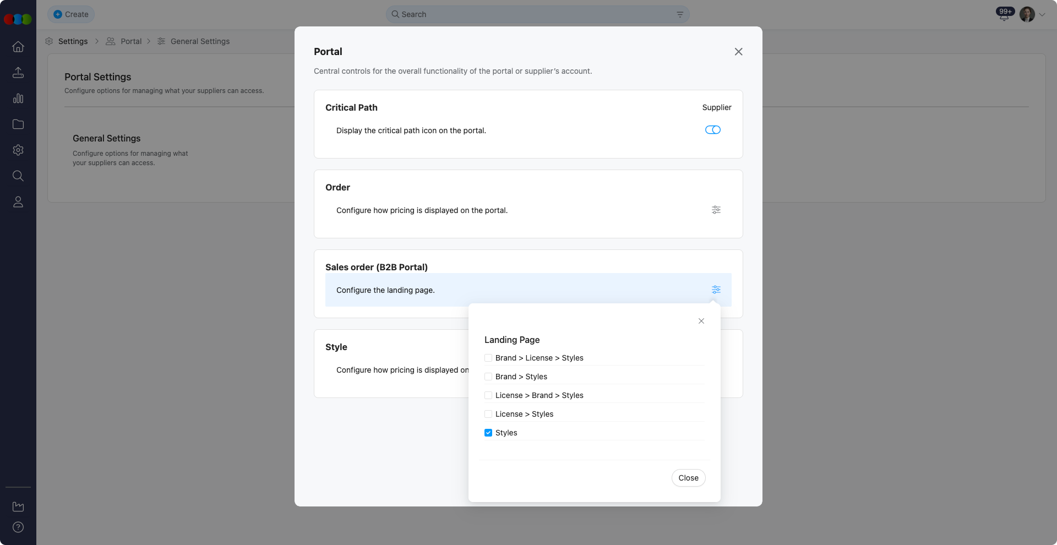The width and height of the screenshot is (1057, 545).
Task: Open the search filter dropdown
Action: [x=679, y=14]
